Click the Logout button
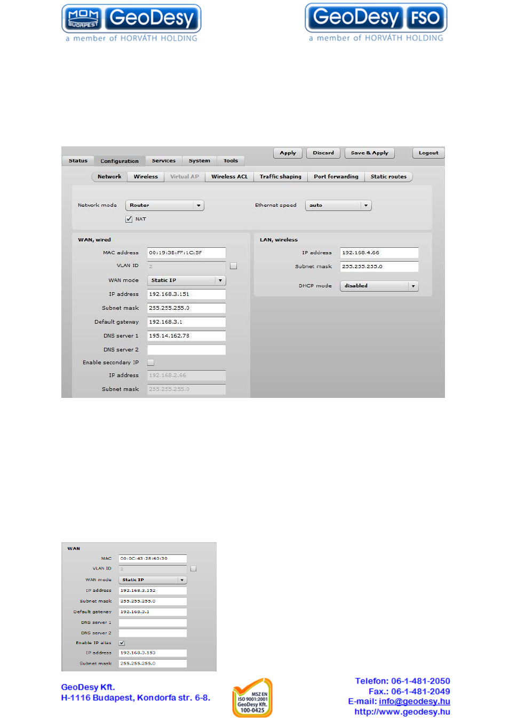The image size is (509, 720). tap(428, 153)
